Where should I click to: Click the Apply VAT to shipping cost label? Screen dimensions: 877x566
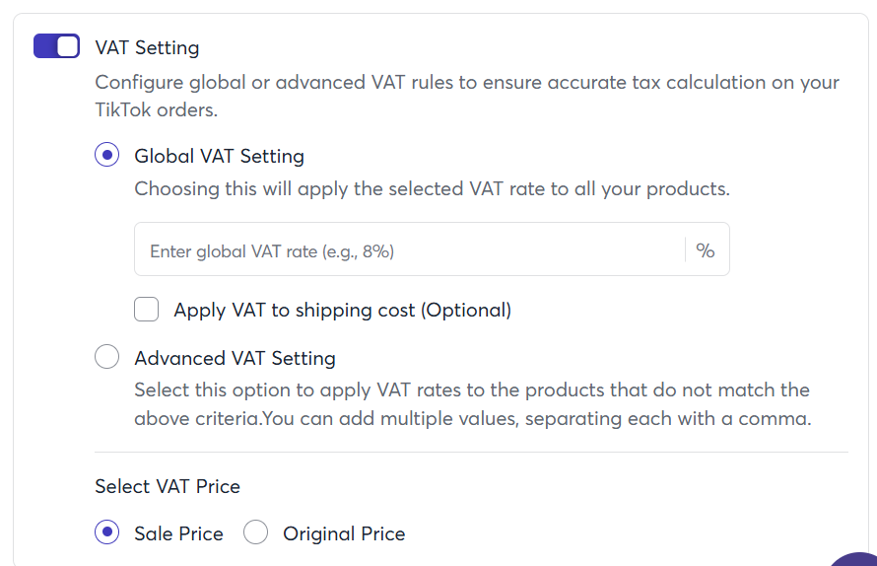(342, 310)
